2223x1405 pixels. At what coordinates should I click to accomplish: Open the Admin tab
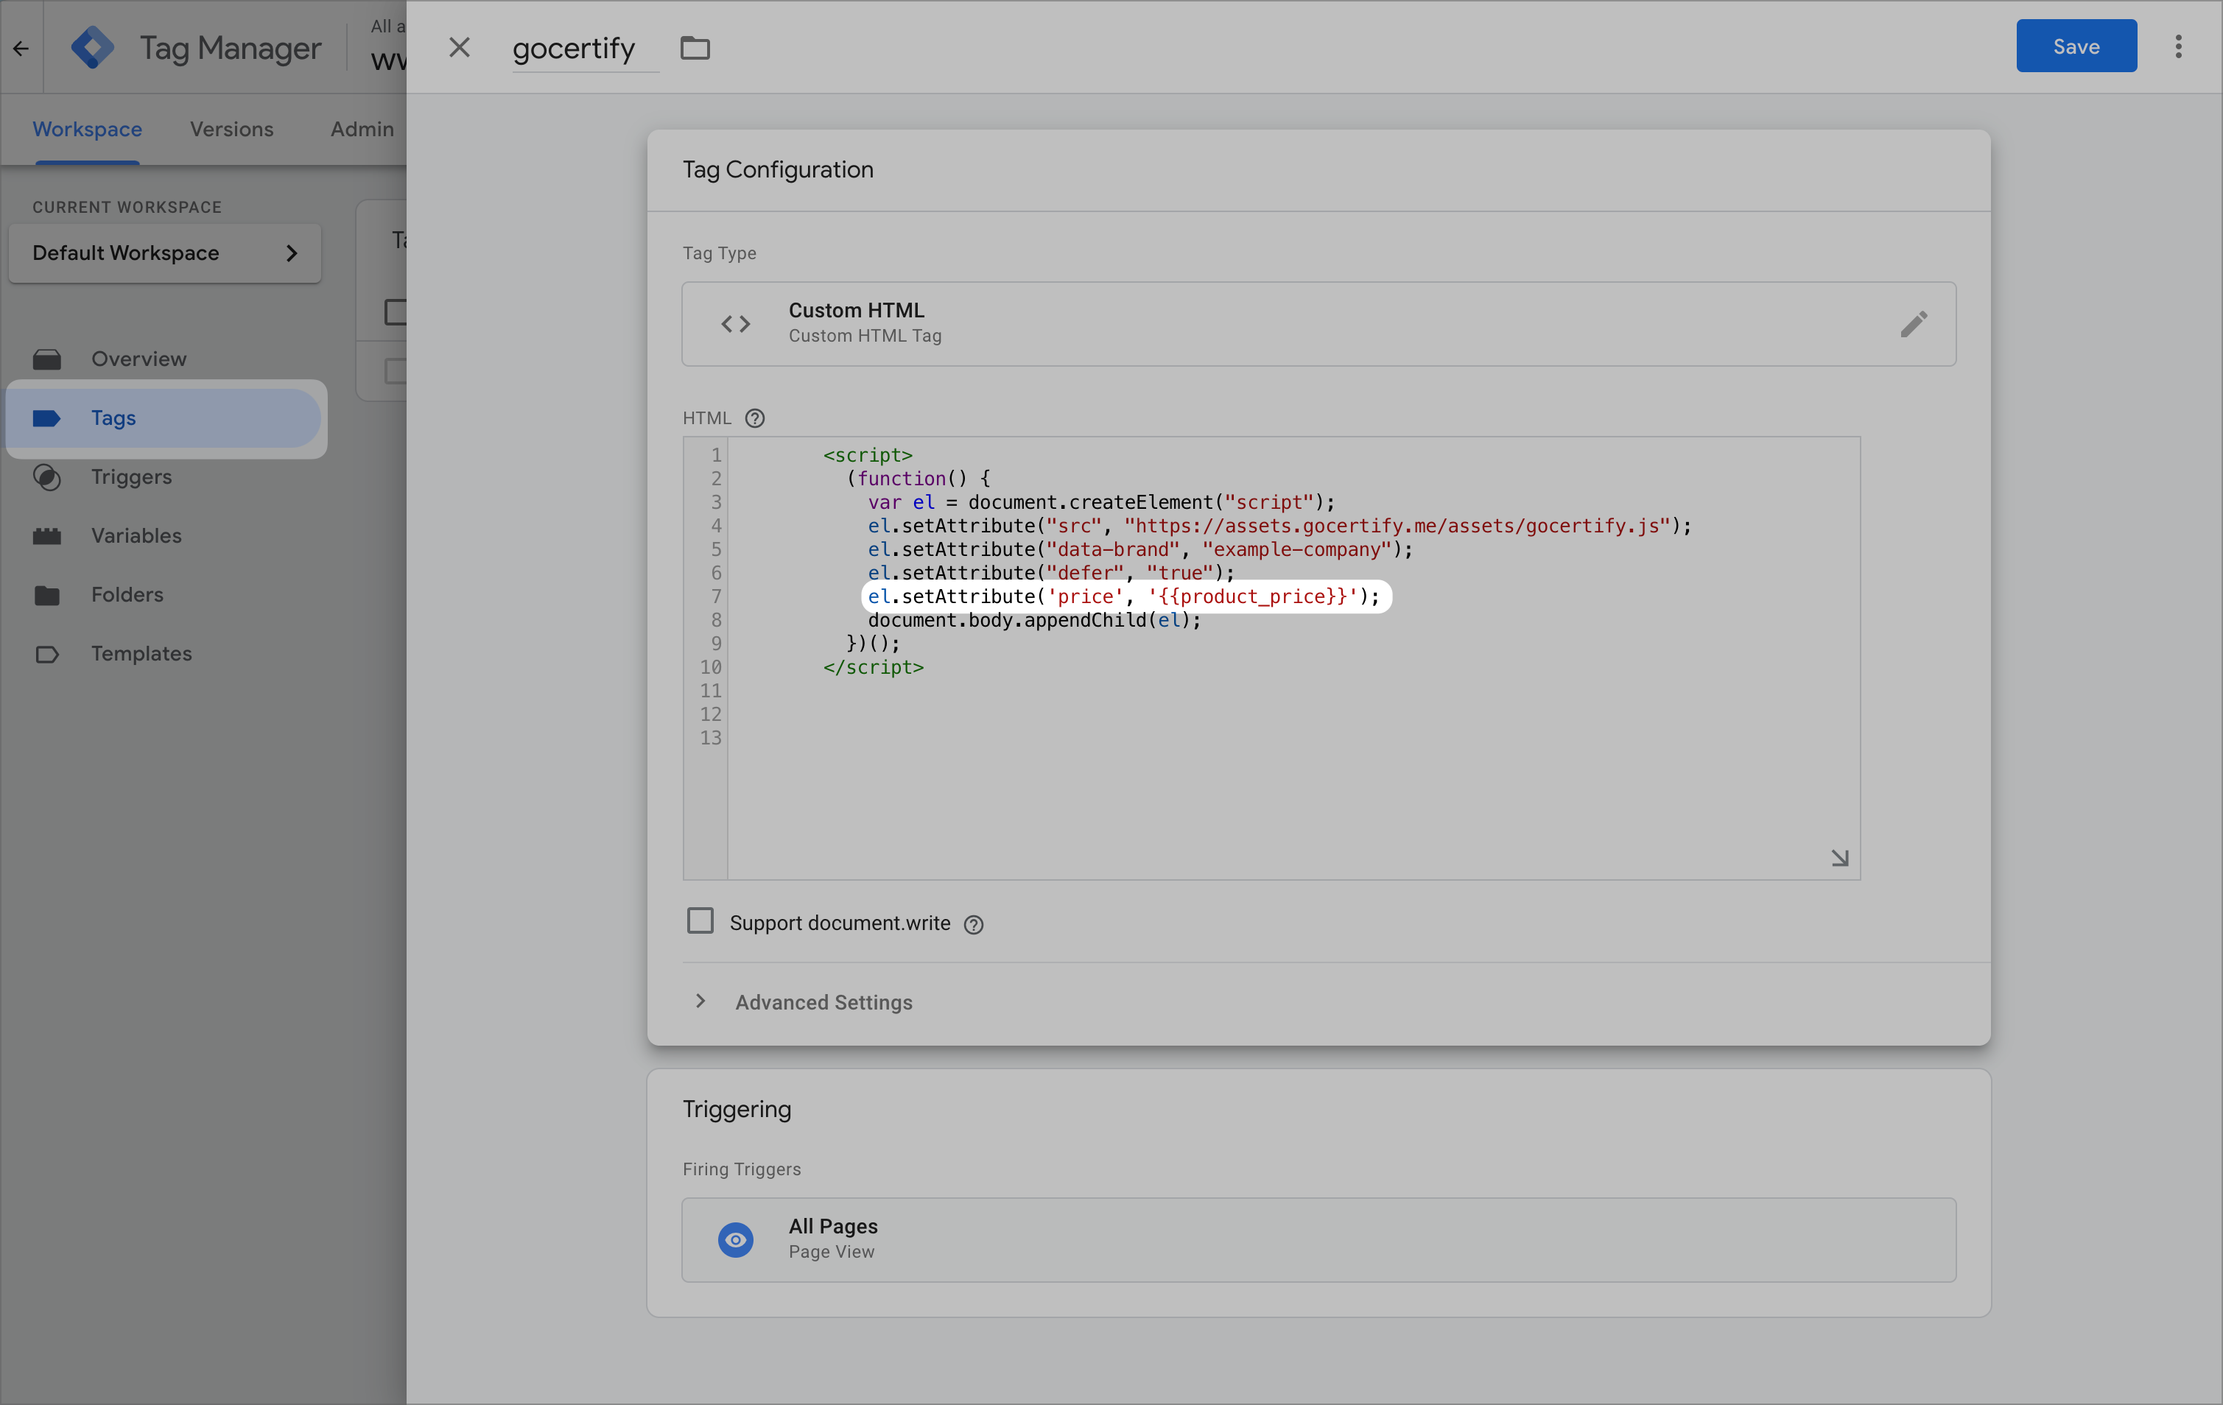click(x=362, y=130)
